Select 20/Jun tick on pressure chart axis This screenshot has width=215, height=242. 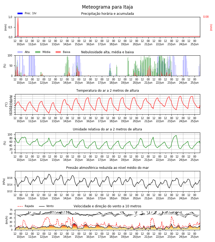137,198
